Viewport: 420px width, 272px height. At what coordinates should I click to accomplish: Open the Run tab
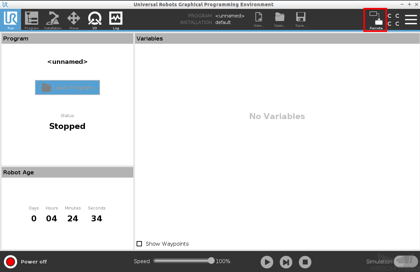[11, 20]
